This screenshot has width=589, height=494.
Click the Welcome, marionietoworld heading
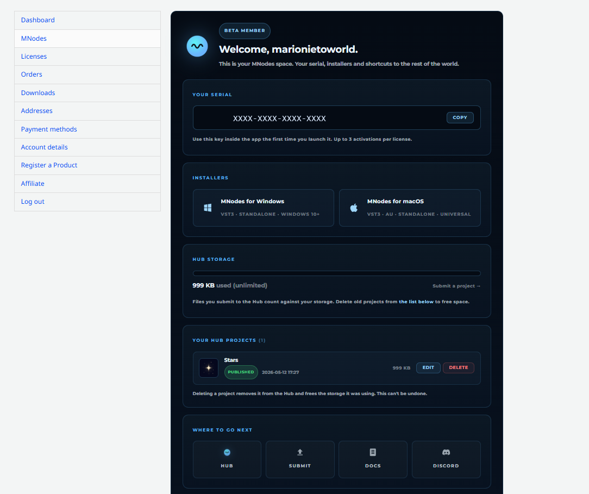288,49
